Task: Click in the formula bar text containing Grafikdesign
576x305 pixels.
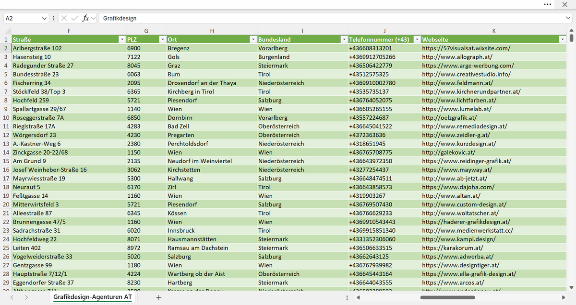Action: pyautogui.click(x=120, y=18)
